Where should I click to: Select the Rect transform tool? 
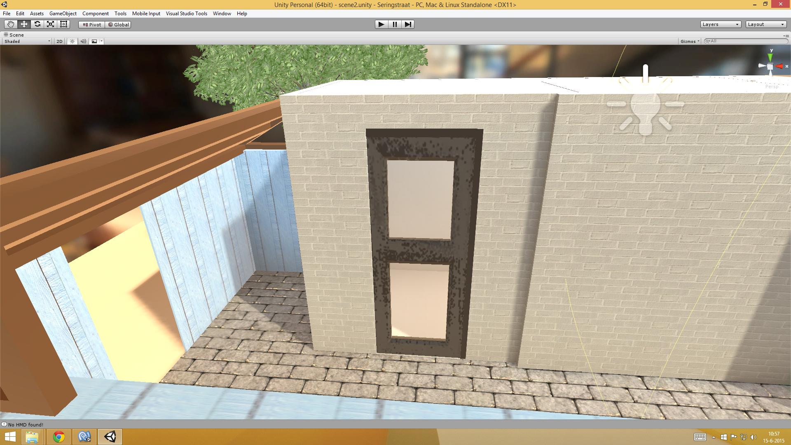tap(63, 24)
